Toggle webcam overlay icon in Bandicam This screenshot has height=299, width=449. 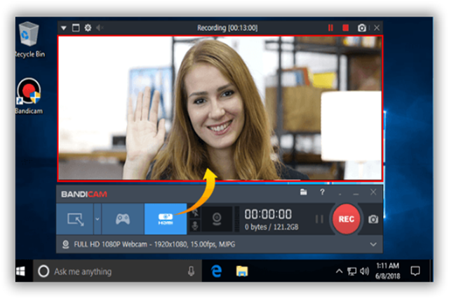click(x=217, y=219)
